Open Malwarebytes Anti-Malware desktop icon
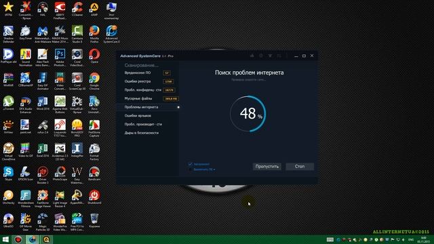 [x=43, y=34]
